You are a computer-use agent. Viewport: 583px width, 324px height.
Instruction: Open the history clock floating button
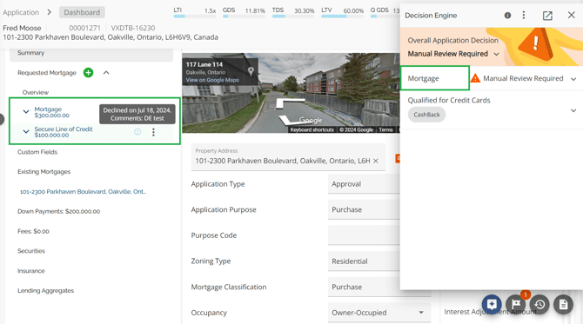coord(539,305)
